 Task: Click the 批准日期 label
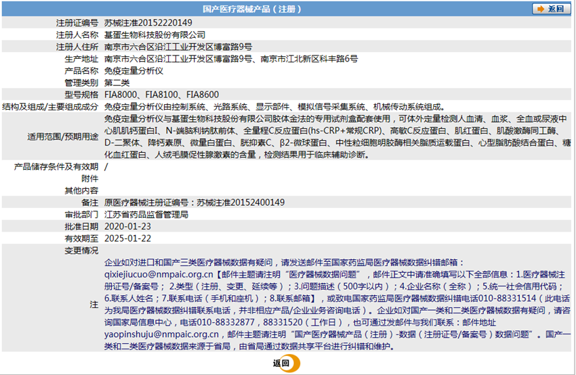81,226
